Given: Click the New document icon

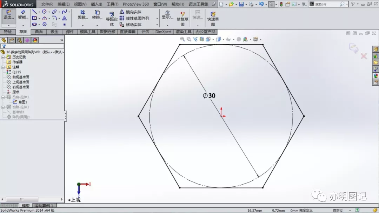Looking at the screenshot, I should [221, 4].
